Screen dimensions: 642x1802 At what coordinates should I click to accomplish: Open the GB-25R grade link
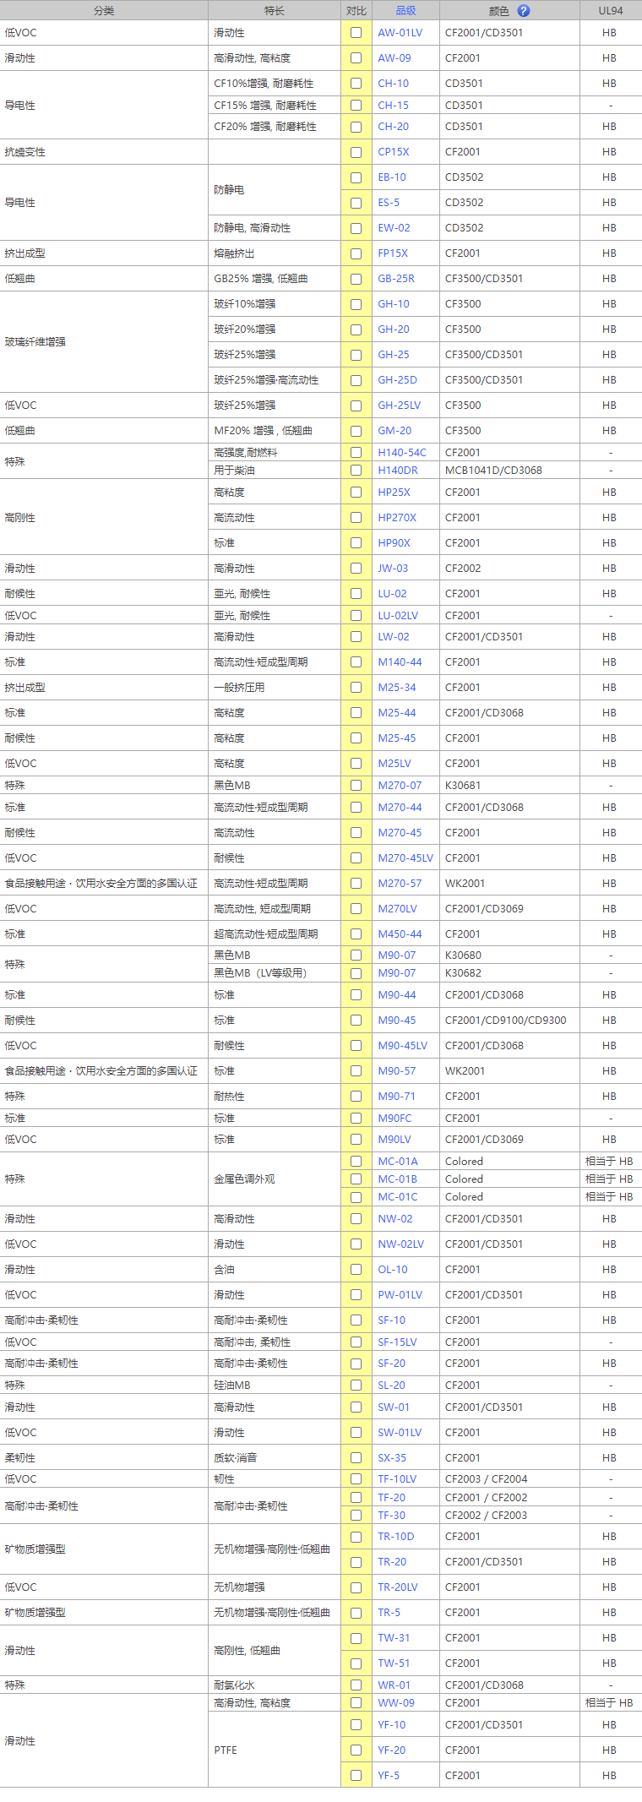(396, 279)
